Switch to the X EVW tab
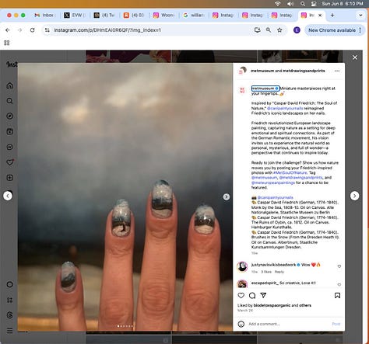The height and width of the screenshot is (344, 369). 74,16
